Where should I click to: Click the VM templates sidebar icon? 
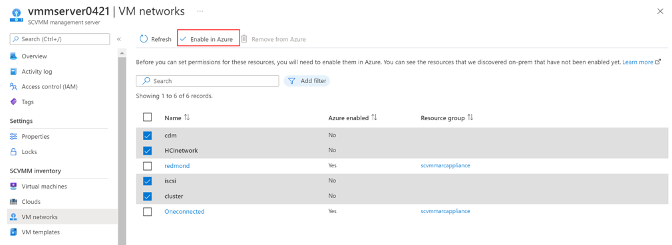[13, 232]
